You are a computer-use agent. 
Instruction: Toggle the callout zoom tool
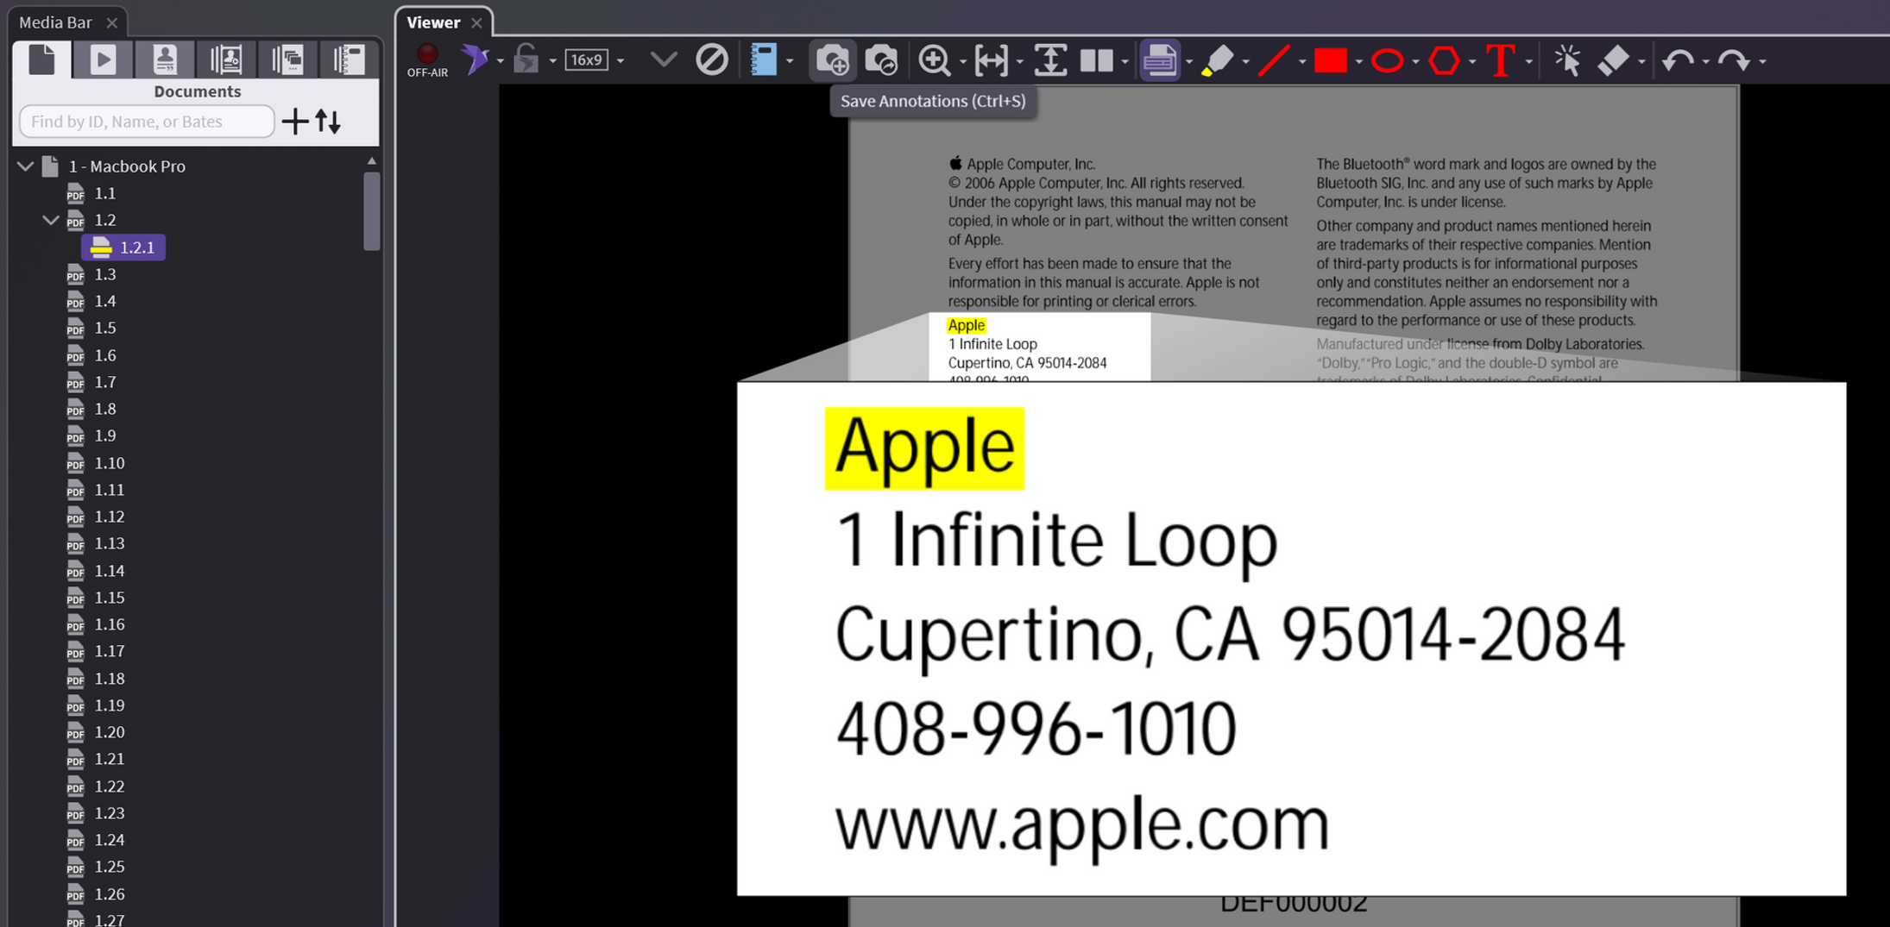pyautogui.click(x=1159, y=60)
